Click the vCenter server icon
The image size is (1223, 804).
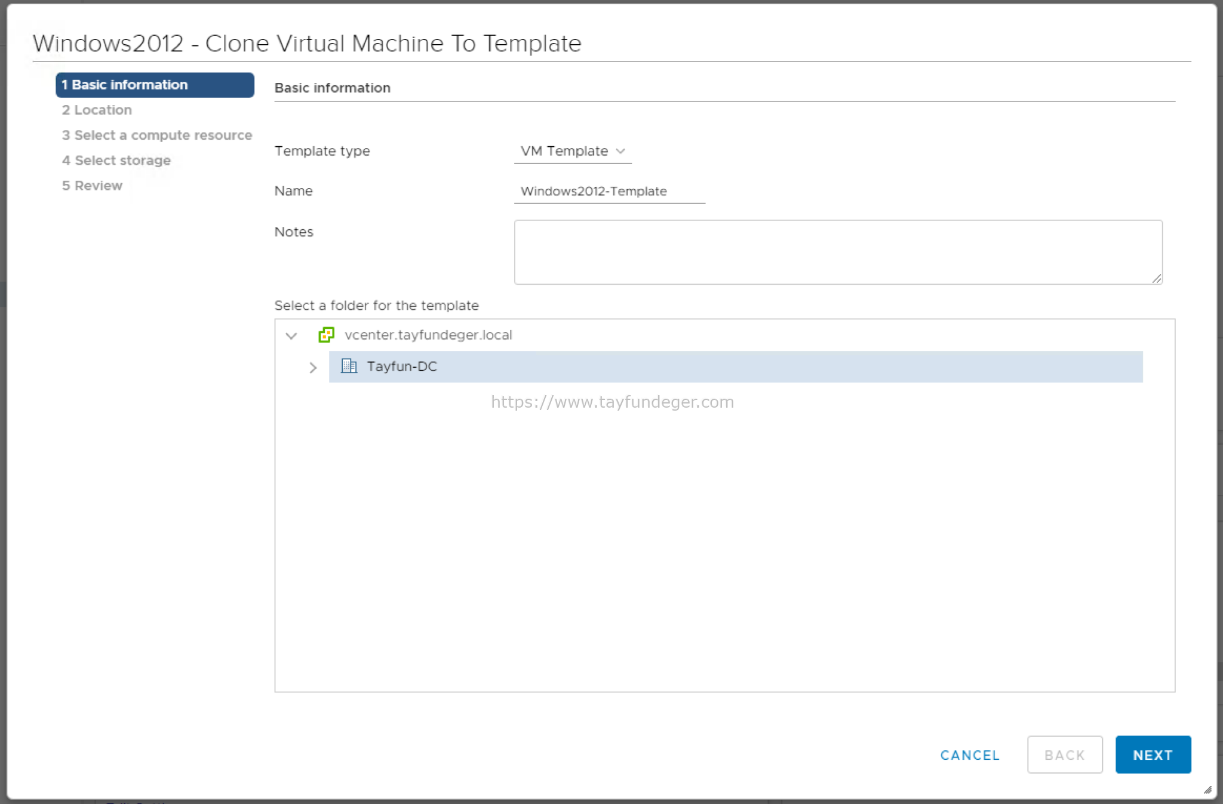pos(326,335)
